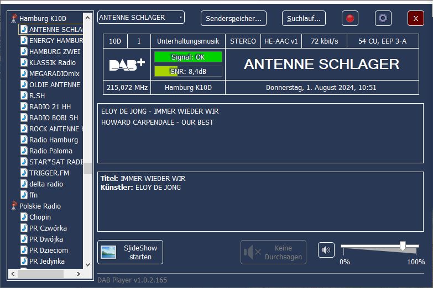Toggle Keine Durchsagen announcements button
This screenshot has height=288, width=433.
(x=273, y=252)
